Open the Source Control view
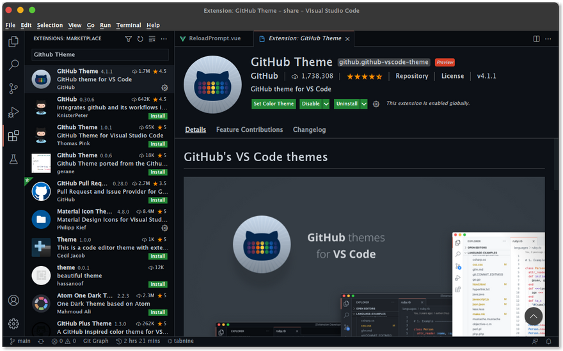 pos(13,88)
